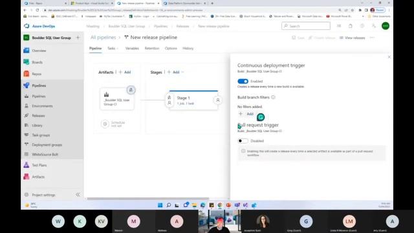Click the Windows Start button
Image resolution: width=414 pixels, height=233 pixels.
tap(160, 205)
